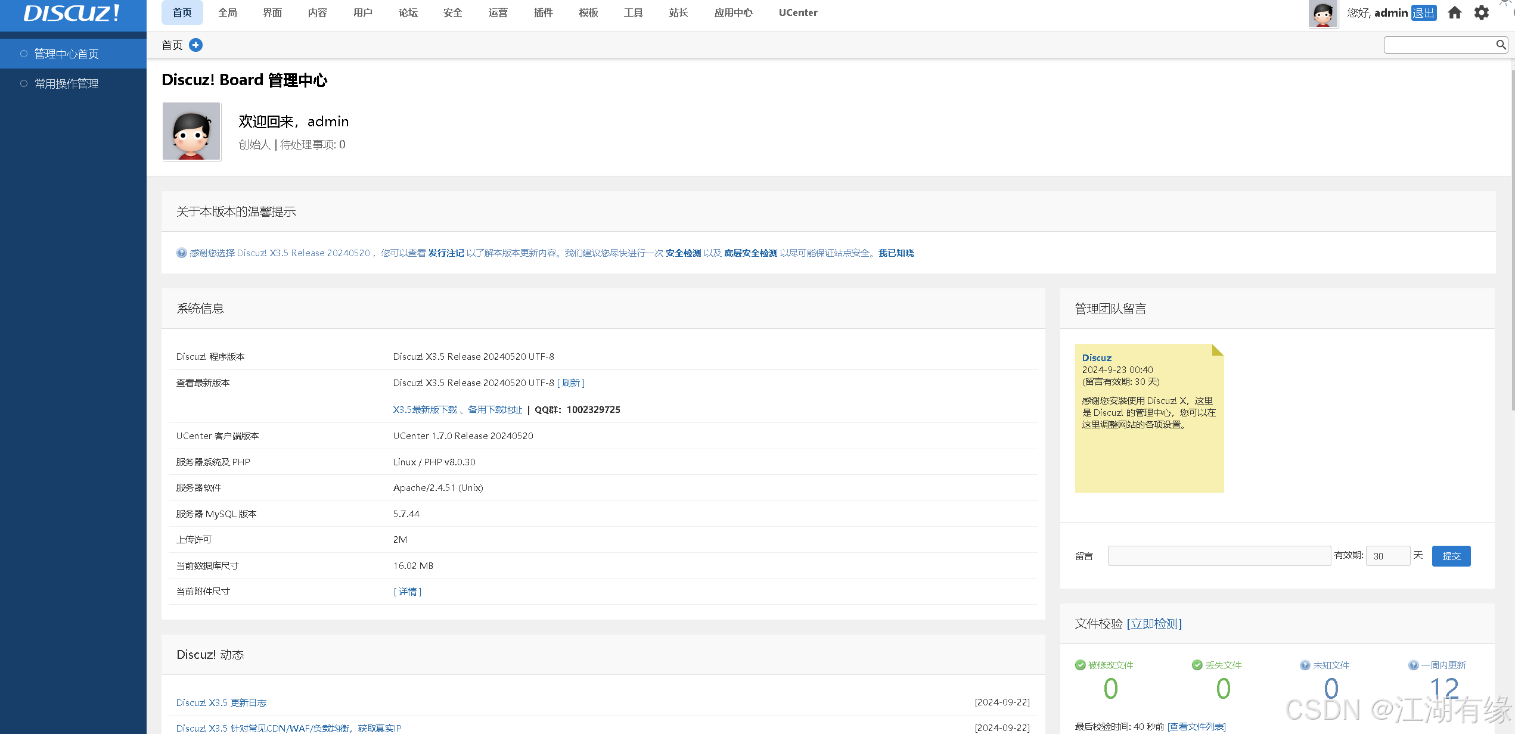
Task: Submit the team message with 提交
Action: tap(1451, 556)
